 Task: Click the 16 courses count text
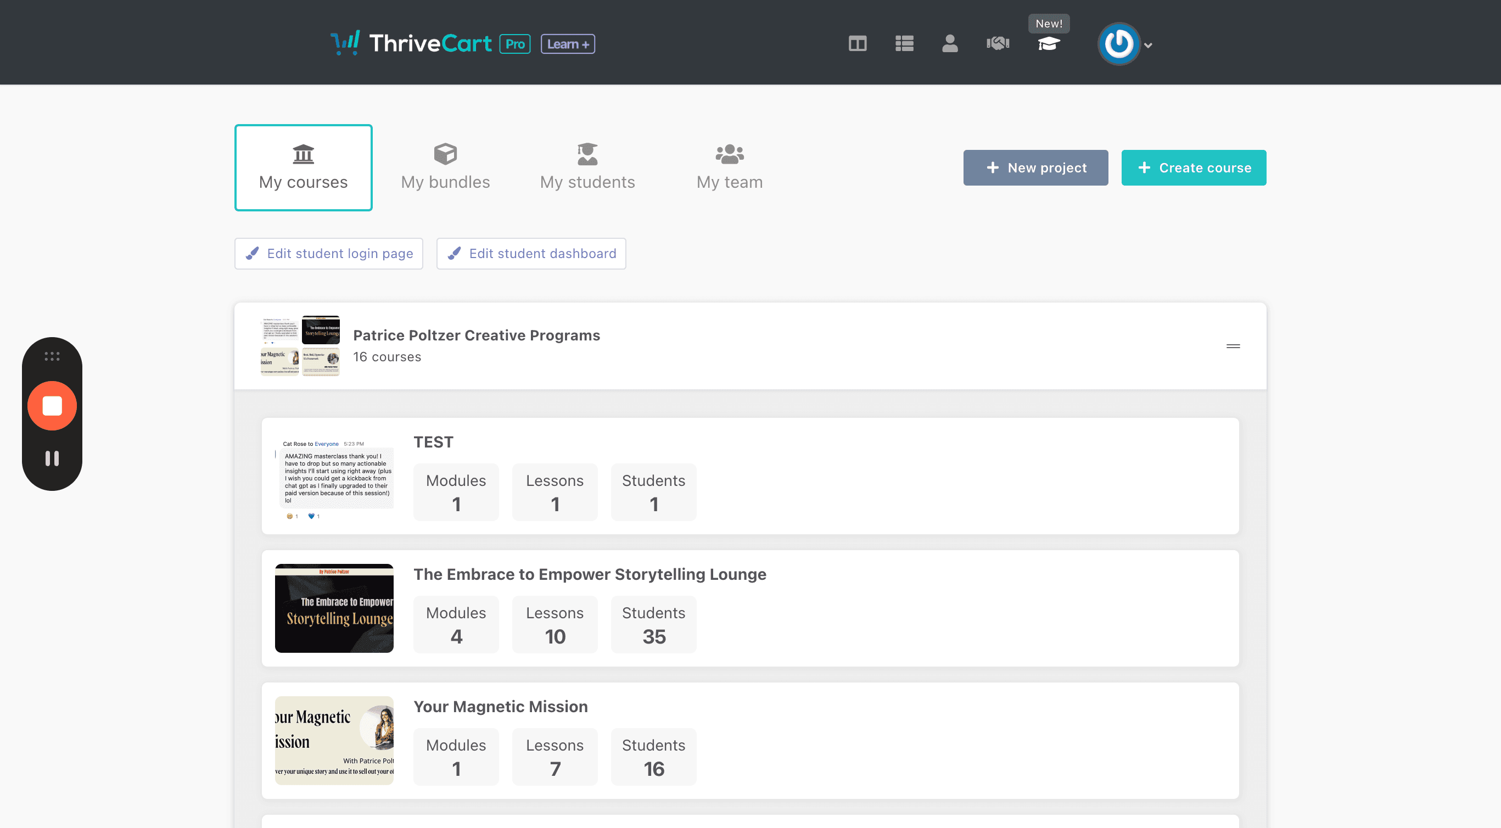387,357
